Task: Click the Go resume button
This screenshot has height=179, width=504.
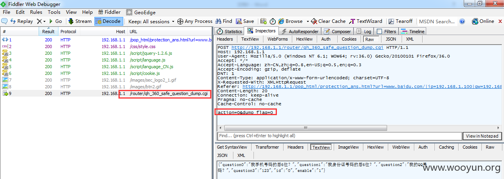Action: (55, 21)
